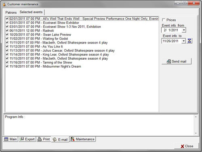Enable the Prices checkbox
202x152 pixels.
(164, 20)
